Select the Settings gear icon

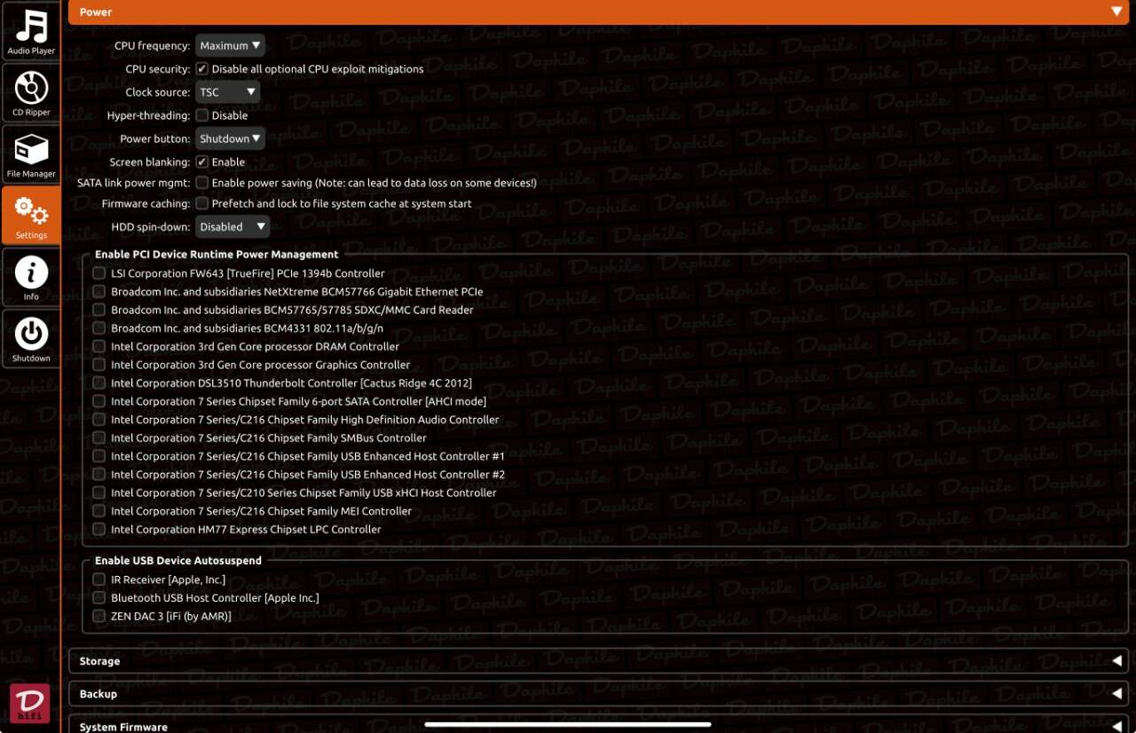point(31,216)
